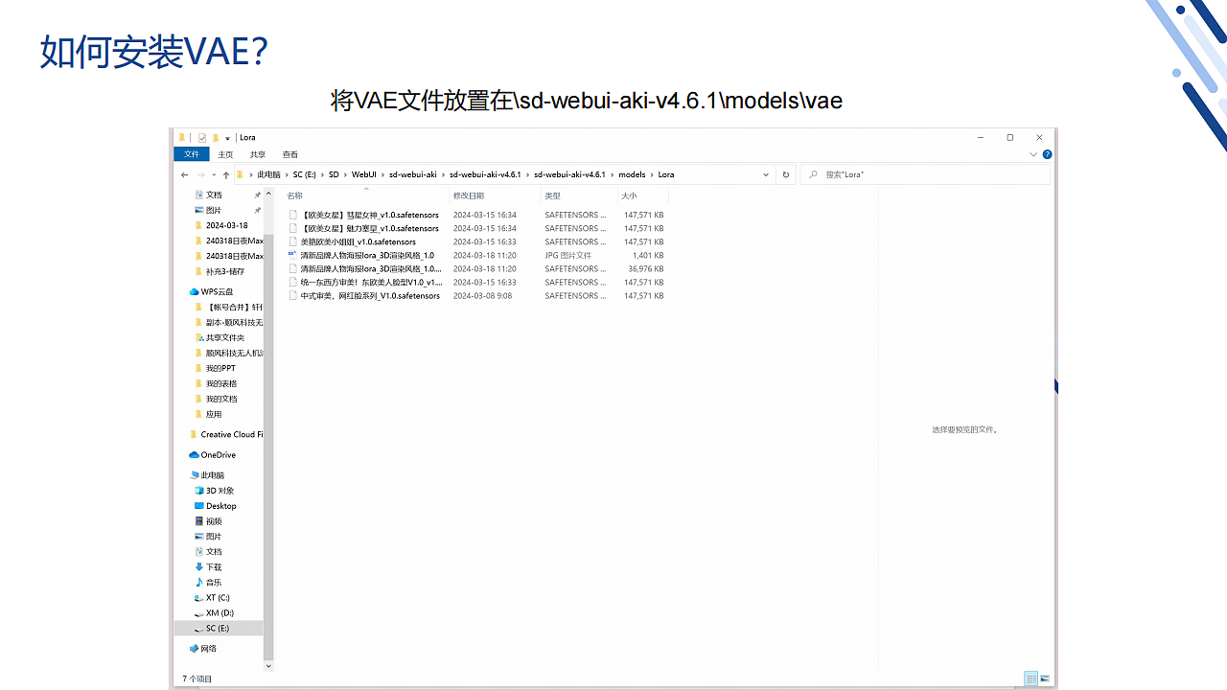
Task: Jump to SC (E:) via the breadcrumb
Action: point(305,174)
